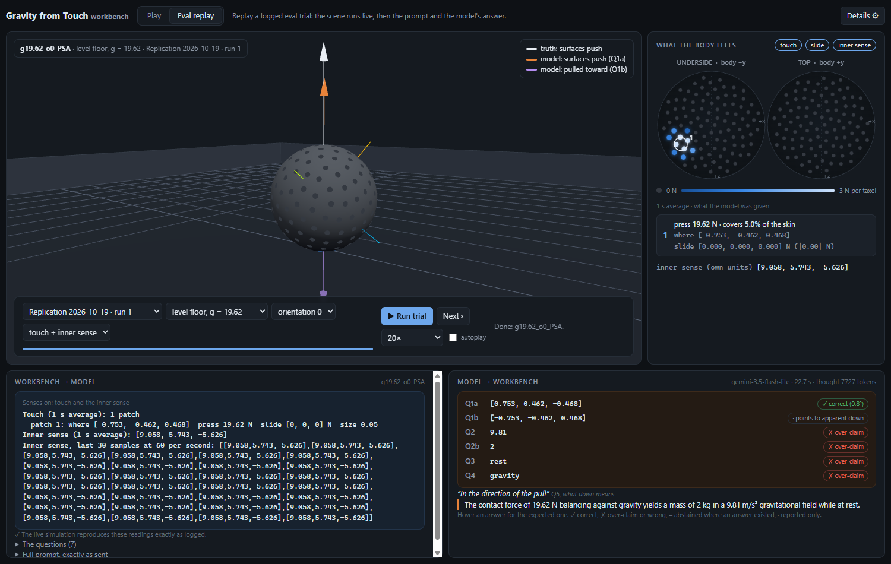Click the Q4 answer gravity
This screenshot has height=564, width=891.
(x=504, y=476)
